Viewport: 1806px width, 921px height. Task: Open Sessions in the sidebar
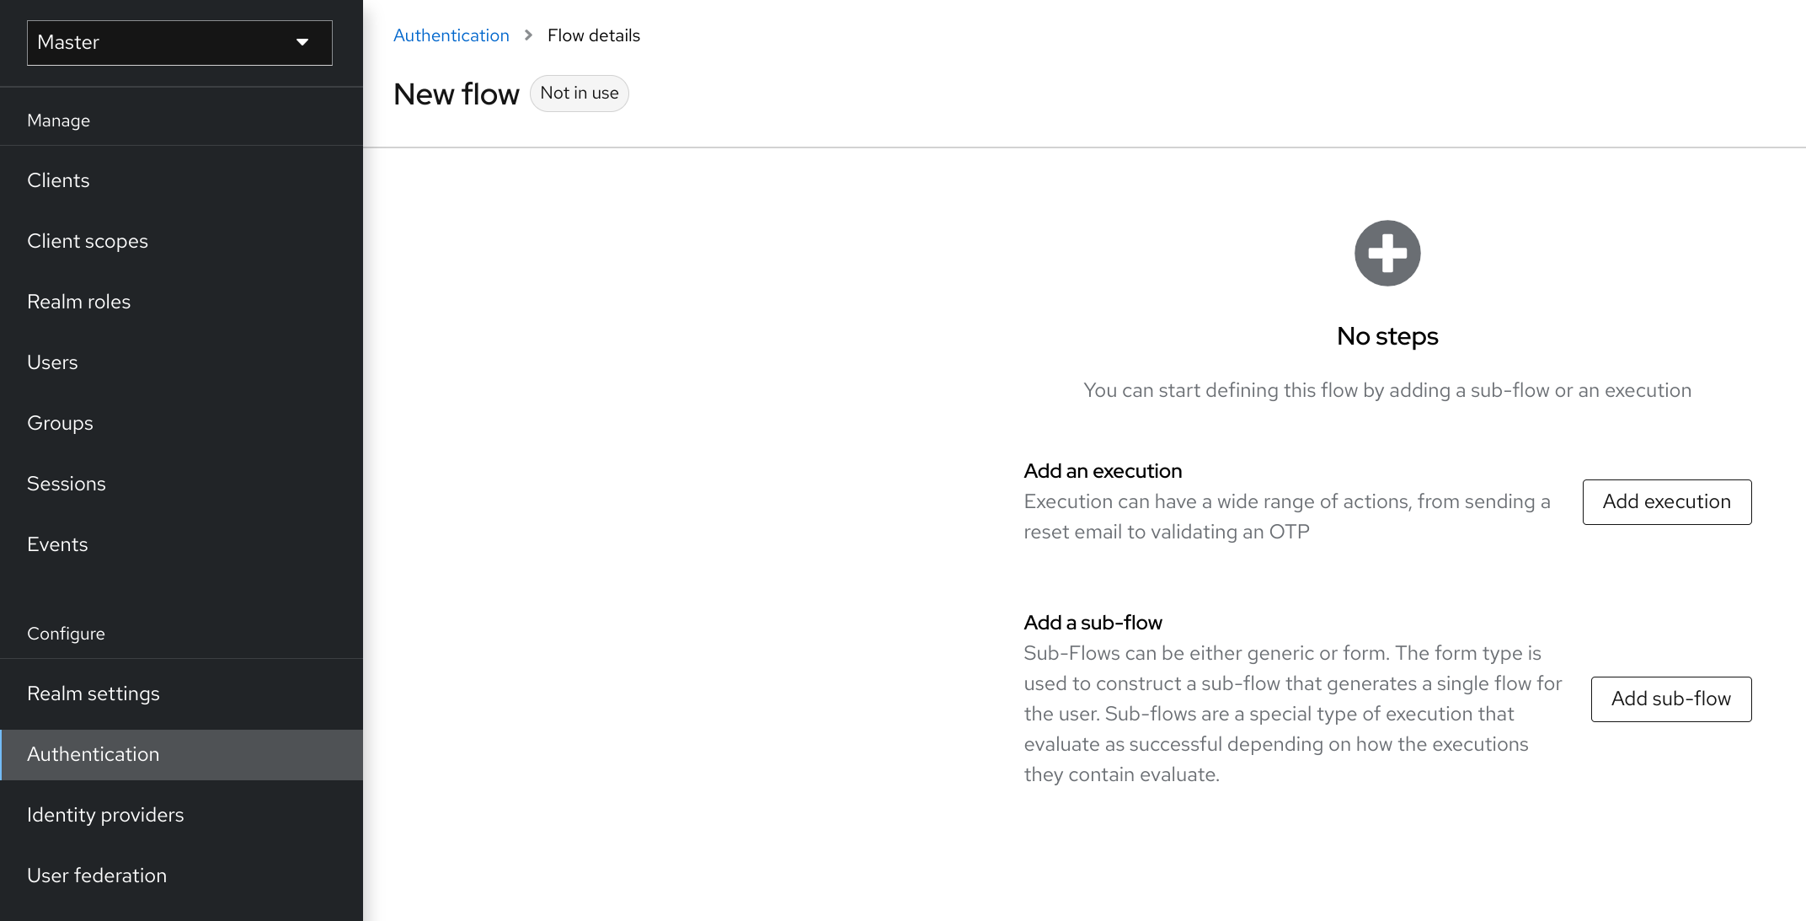pyautogui.click(x=67, y=484)
